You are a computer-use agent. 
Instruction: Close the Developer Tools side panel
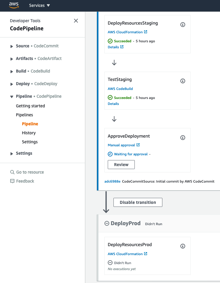pyautogui.click(x=76, y=21)
